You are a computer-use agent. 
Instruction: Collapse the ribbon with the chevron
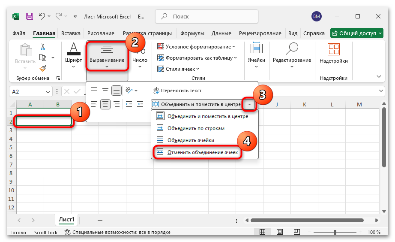(x=379, y=76)
